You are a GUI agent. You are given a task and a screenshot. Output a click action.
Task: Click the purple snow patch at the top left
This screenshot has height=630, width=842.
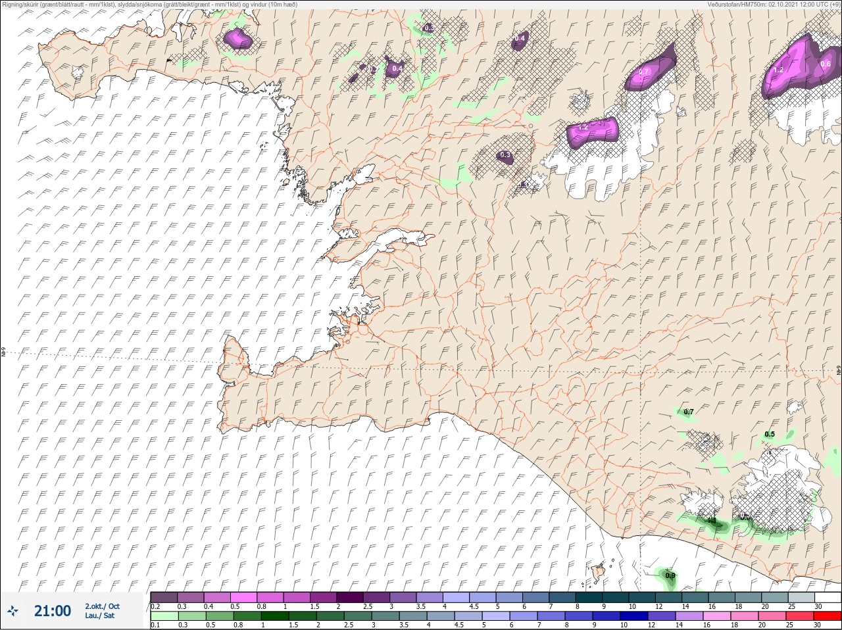point(238,39)
